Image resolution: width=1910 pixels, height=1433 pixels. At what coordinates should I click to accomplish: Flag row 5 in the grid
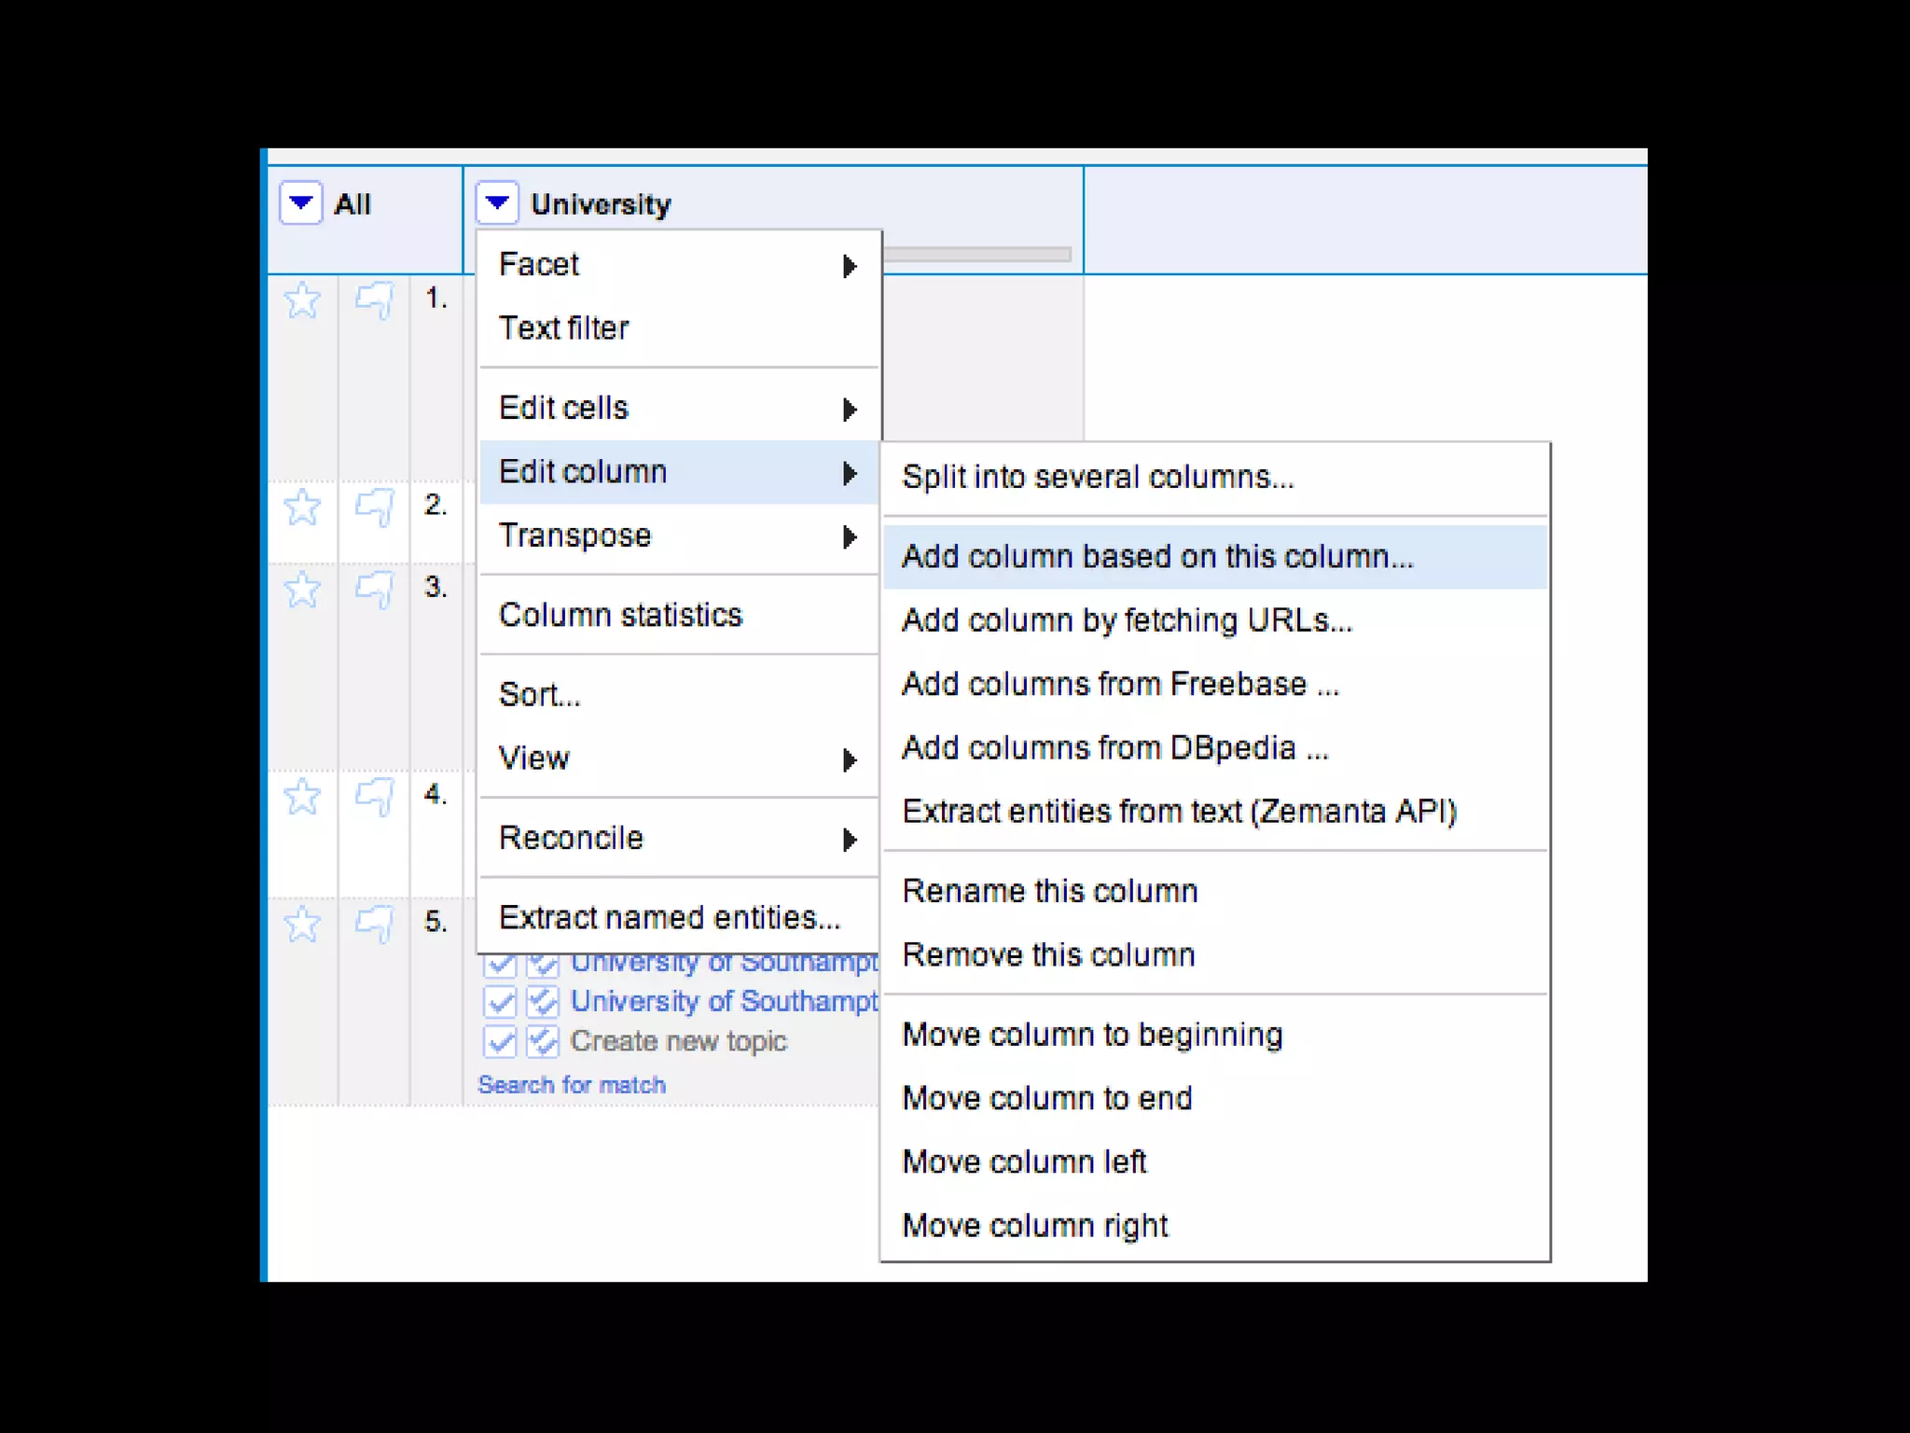(x=374, y=925)
